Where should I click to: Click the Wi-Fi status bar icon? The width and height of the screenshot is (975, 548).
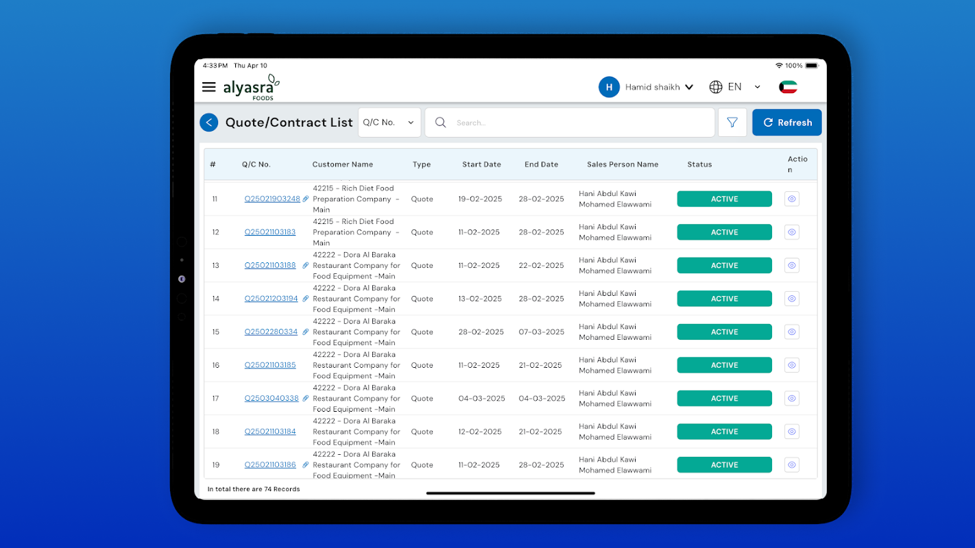(779, 66)
